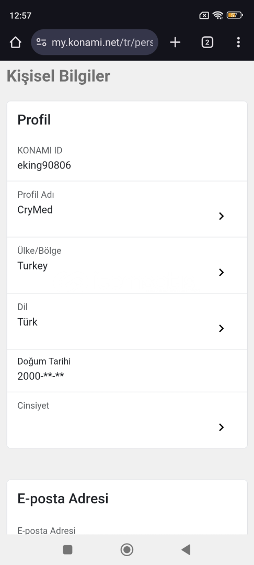254x565 pixels.
Task: Open the tab switcher showing 2 tabs
Action: [x=207, y=42]
